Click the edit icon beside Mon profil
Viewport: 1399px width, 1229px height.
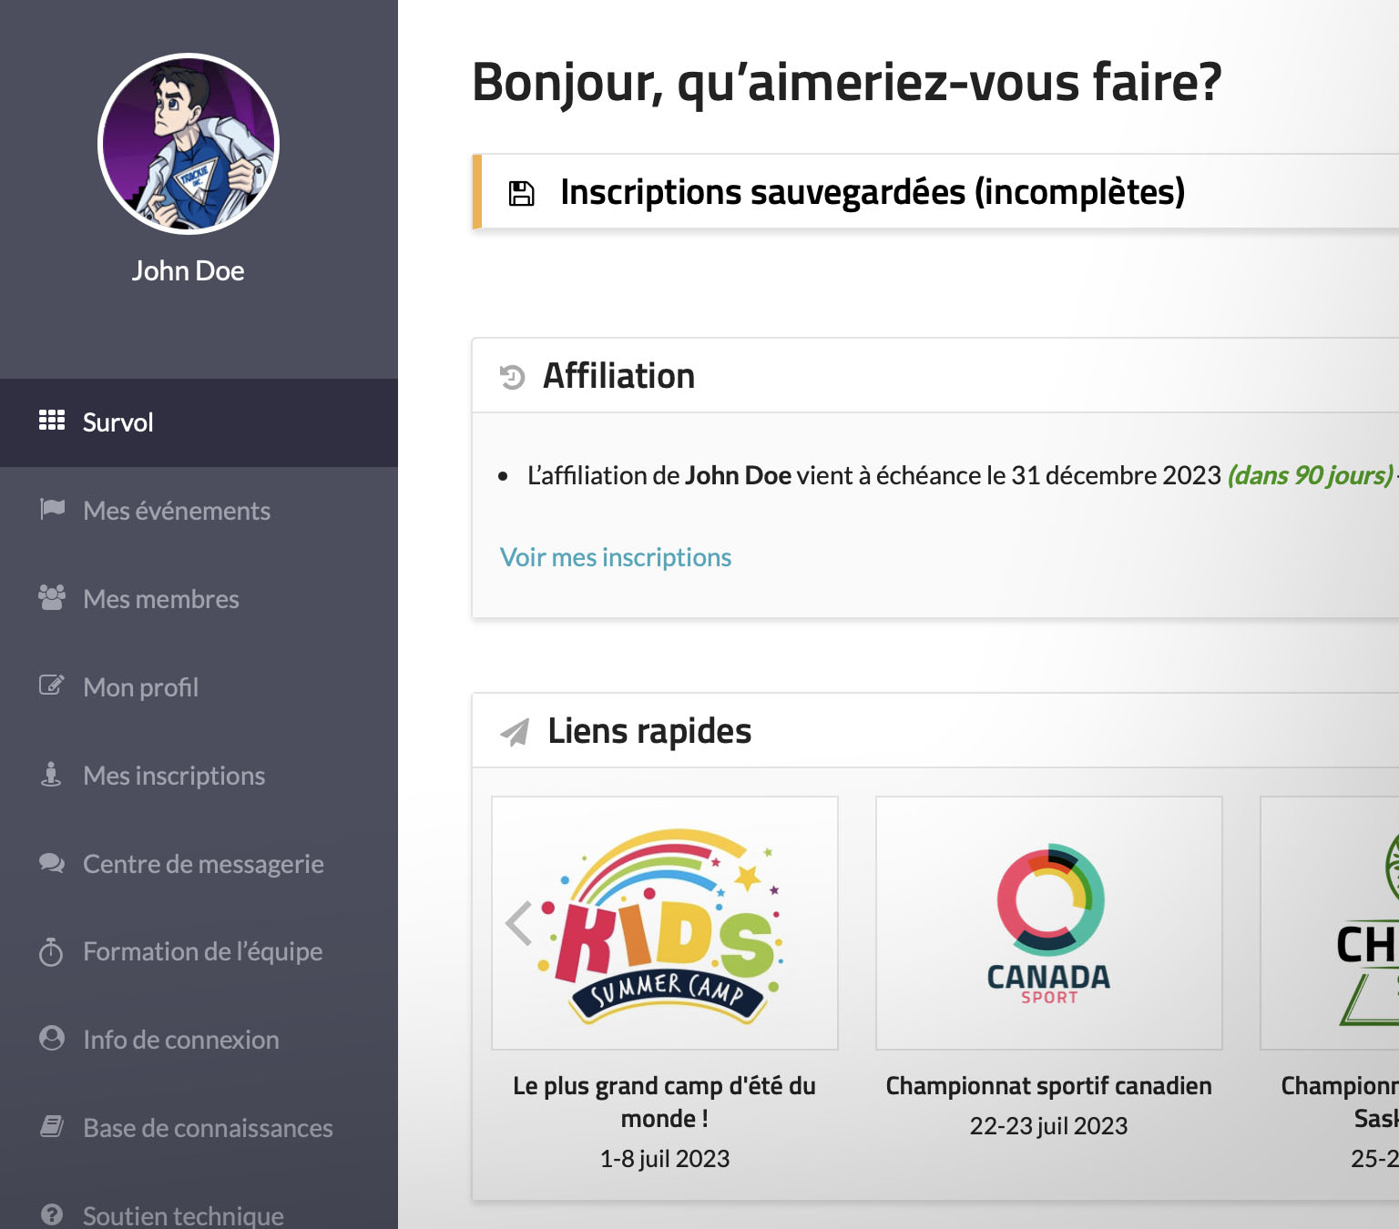point(52,686)
